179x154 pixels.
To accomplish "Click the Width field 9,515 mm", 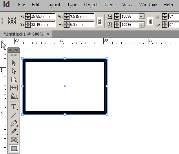I will tap(82, 16).
